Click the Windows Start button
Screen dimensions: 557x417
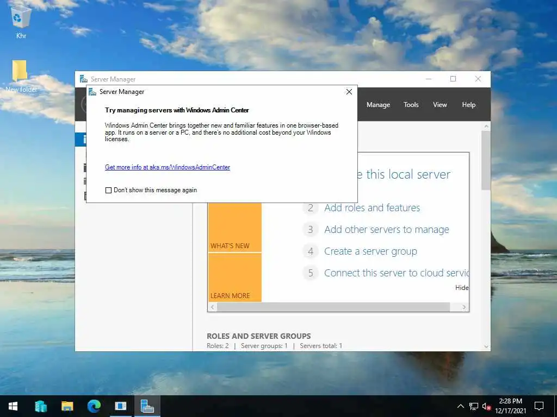pos(13,406)
